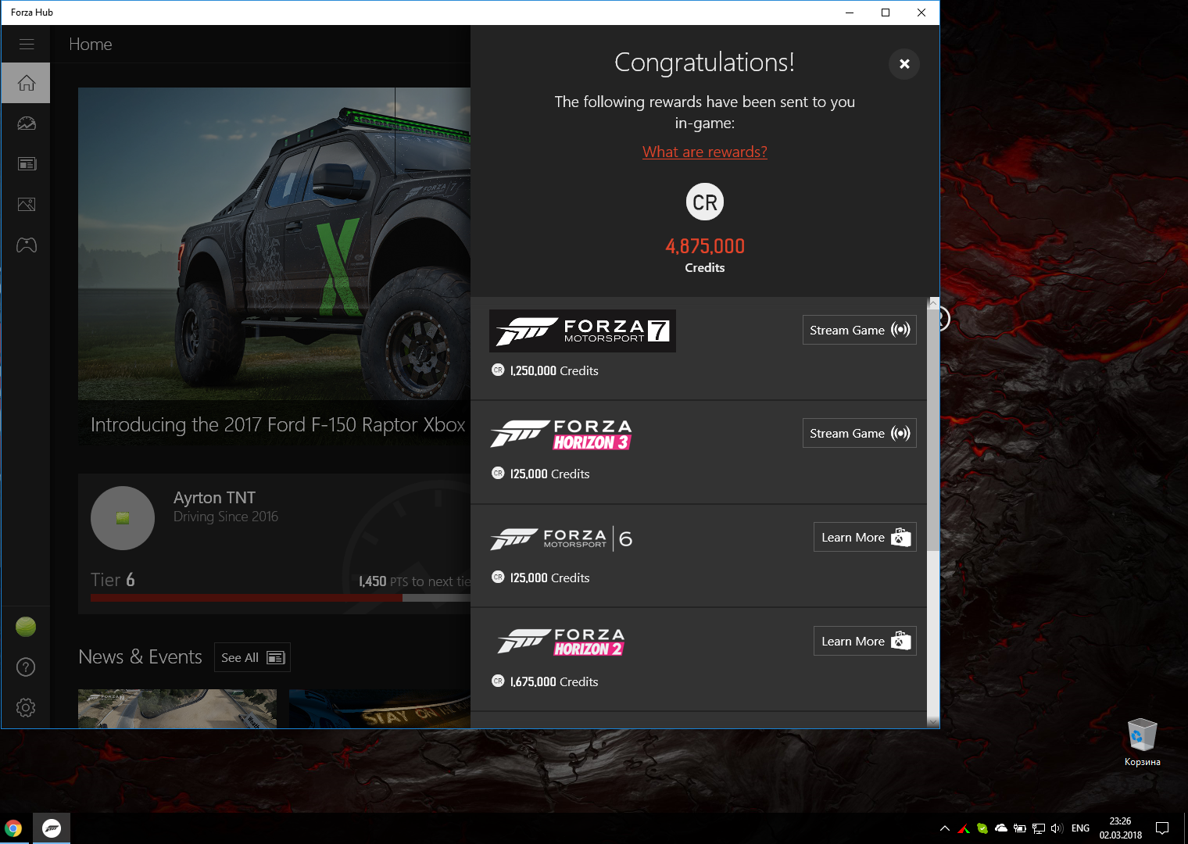Image resolution: width=1188 pixels, height=844 pixels.
Task: Click the 'Introducing the 2017 Ford F-150 Raptor' headline
Action: (278, 424)
